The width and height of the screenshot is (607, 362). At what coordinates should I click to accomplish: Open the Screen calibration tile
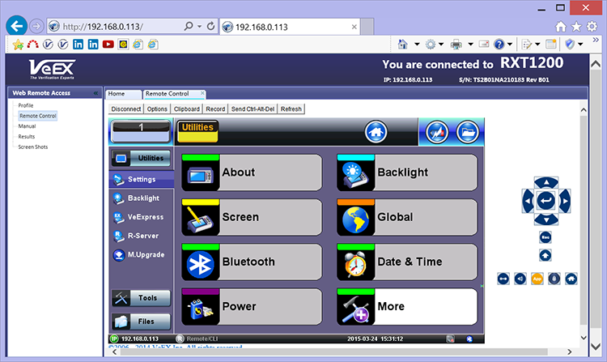[252, 217]
